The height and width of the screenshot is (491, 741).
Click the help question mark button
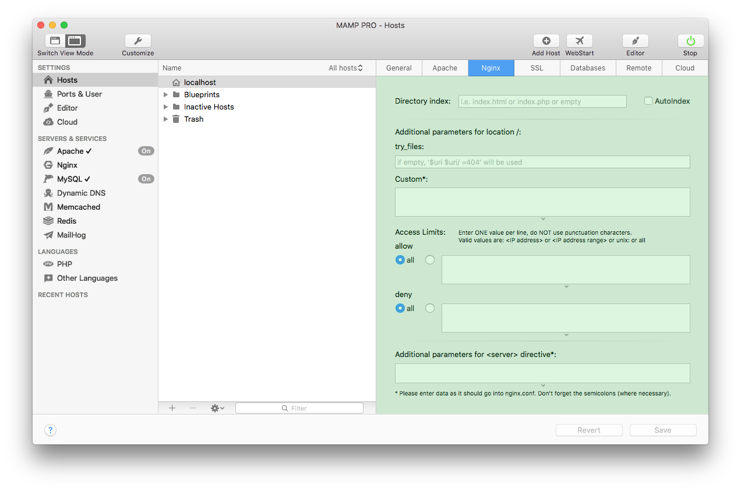tap(50, 430)
